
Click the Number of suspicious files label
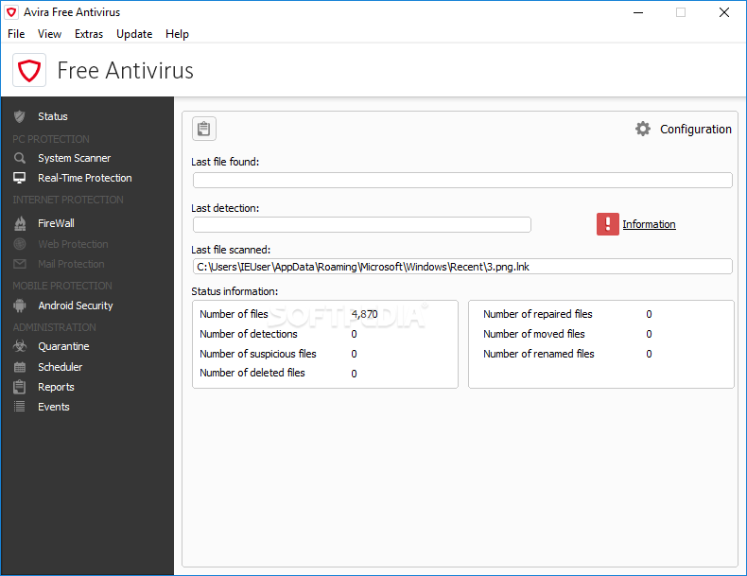pos(258,354)
